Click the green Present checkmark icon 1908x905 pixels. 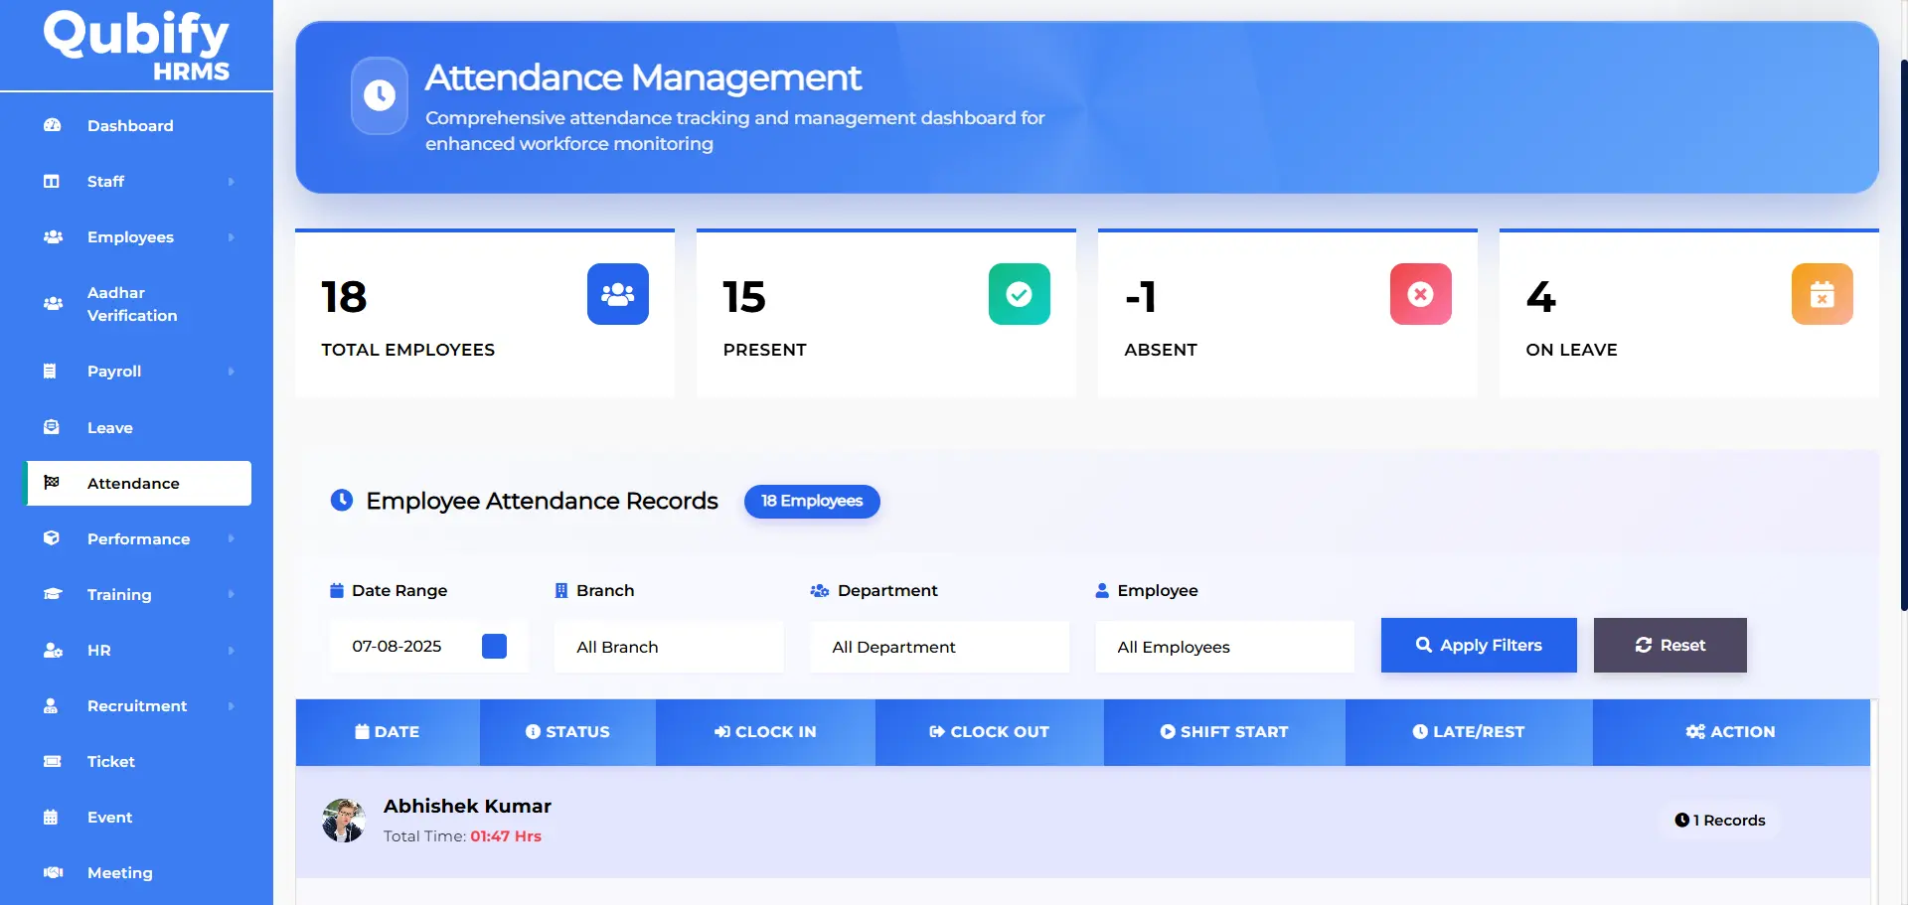click(1019, 294)
